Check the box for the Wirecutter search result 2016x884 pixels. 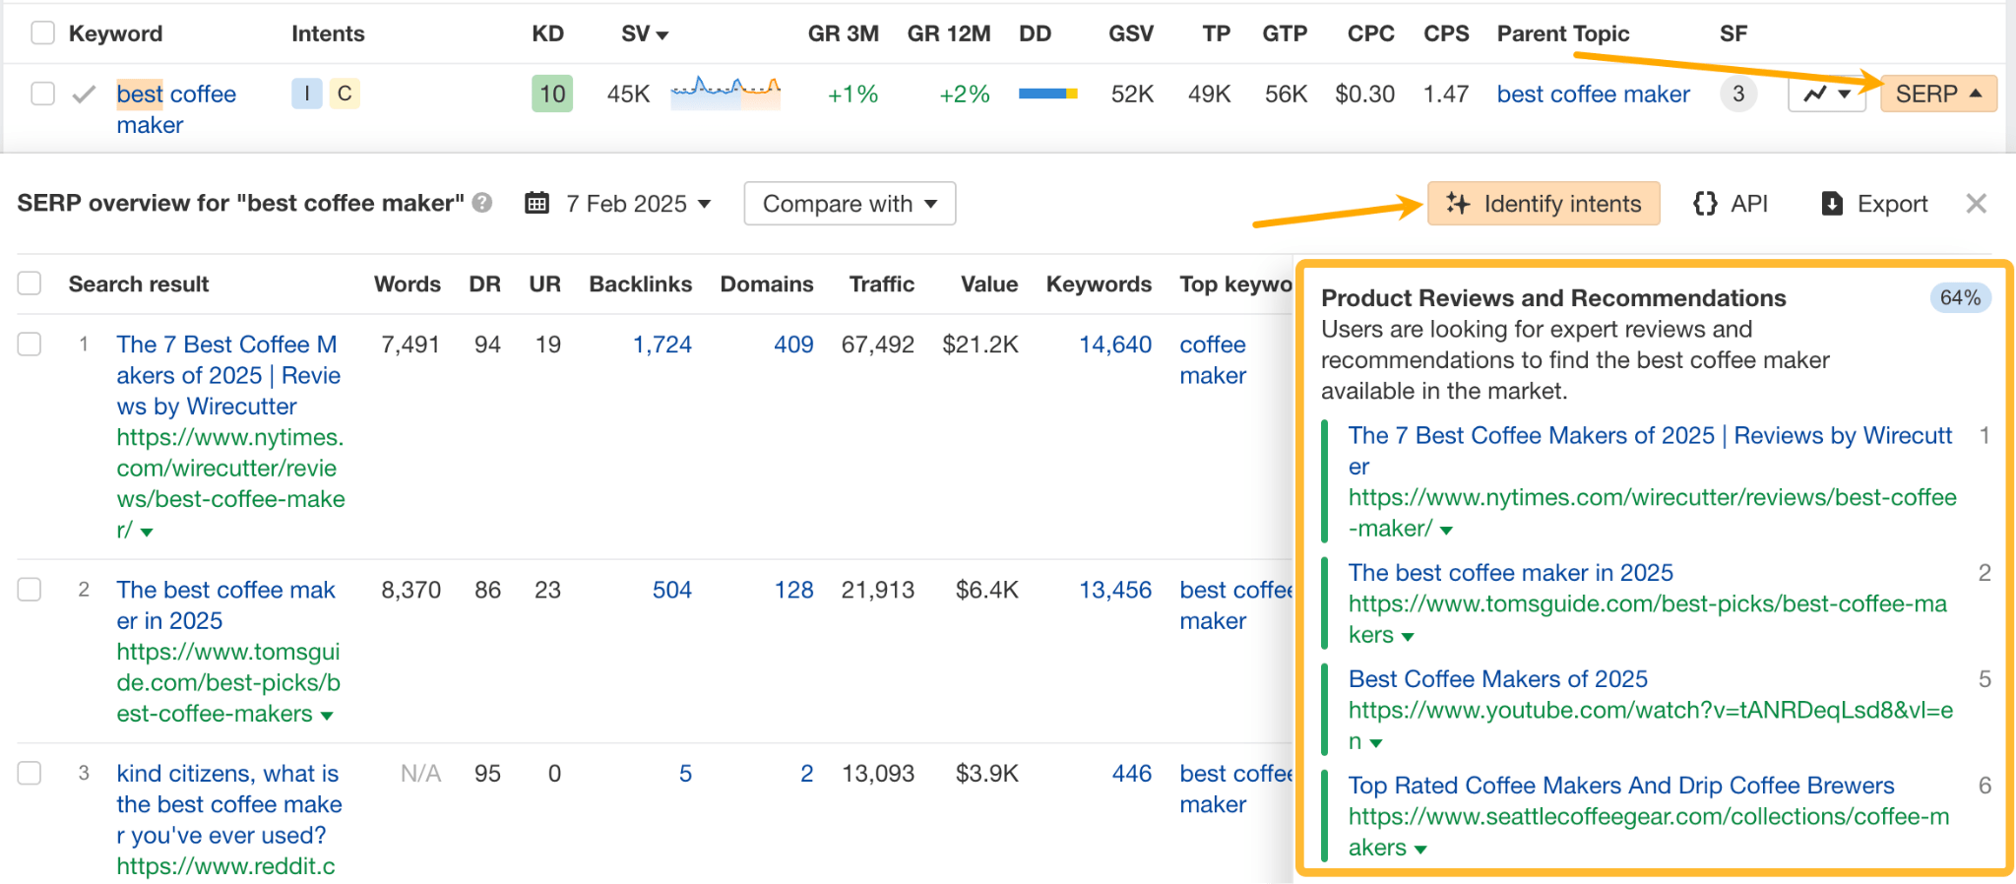point(30,344)
